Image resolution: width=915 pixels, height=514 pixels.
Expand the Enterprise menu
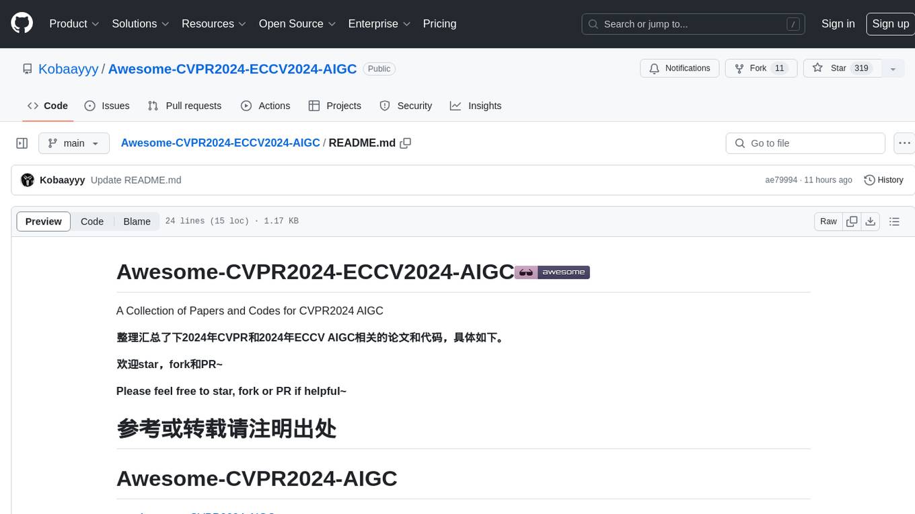[x=379, y=24]
